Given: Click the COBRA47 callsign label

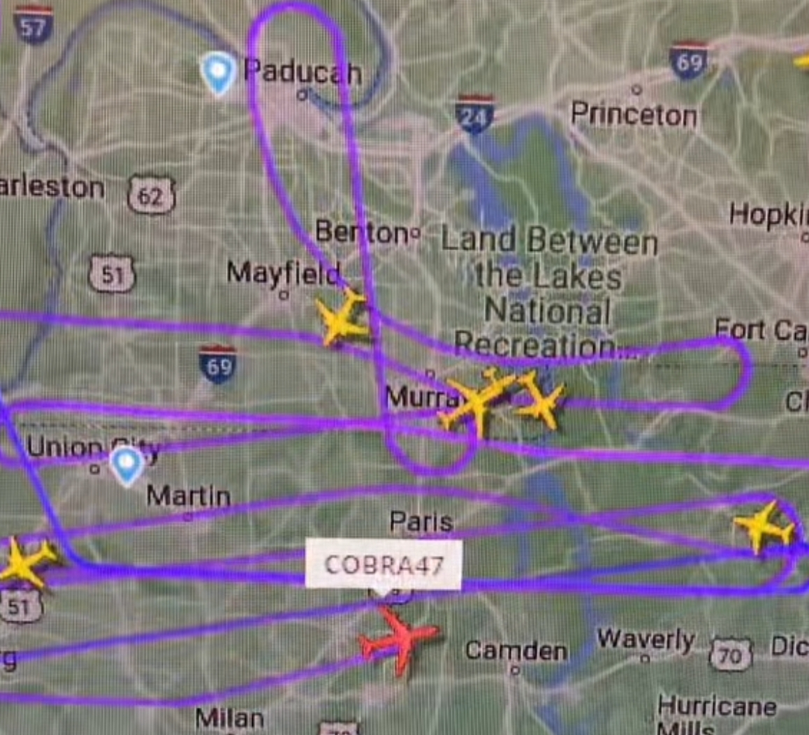Looking at the screenshot, I should 384,564.
